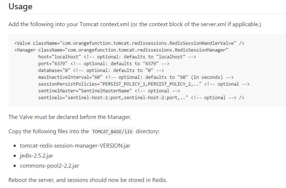Click the database="0" attribute line

point(101,71)
